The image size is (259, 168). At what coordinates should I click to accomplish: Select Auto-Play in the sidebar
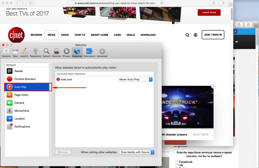[27, 87]
